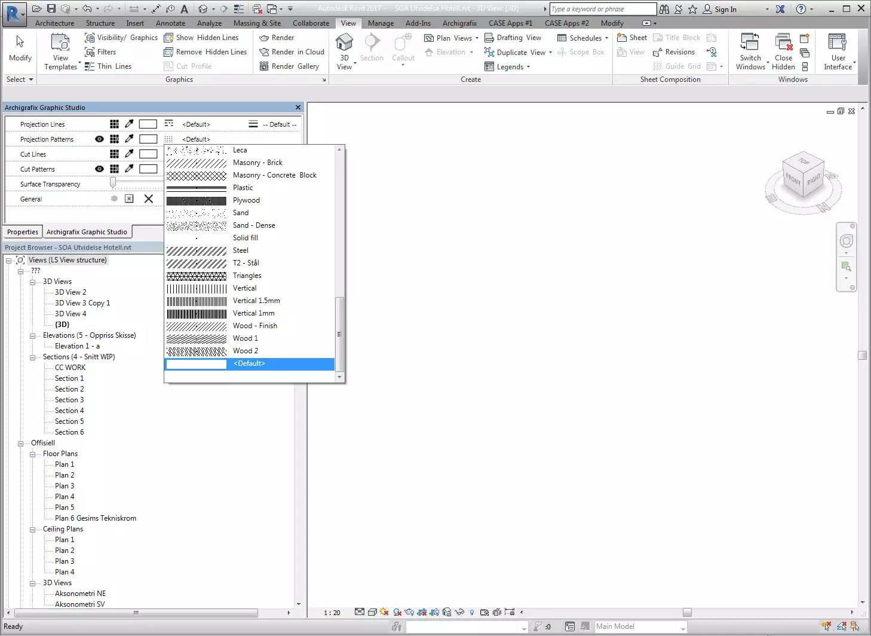The height and width of the screenshot is (636, 871).
Task: Click the keyword search input field
Action: click(602, 9)
